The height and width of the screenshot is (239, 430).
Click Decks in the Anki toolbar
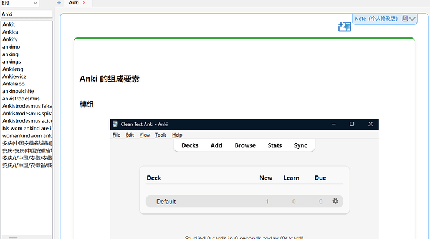[x=190, y=145]
